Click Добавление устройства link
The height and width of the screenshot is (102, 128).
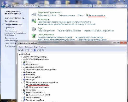[47, 15]
